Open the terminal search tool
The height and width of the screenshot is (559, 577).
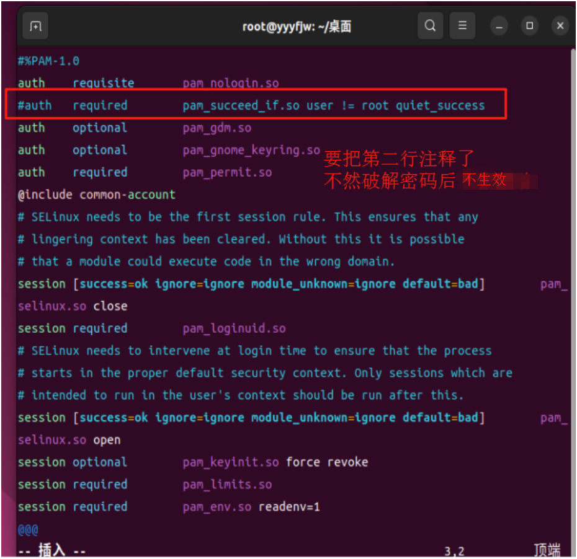tap(430, 26)
